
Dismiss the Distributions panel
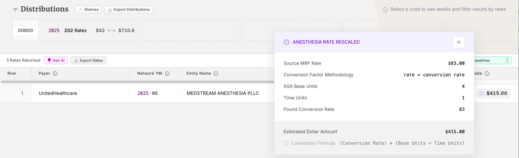click(x=88, y=9)
